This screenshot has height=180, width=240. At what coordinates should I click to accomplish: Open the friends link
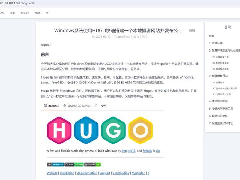click(147, 151)
